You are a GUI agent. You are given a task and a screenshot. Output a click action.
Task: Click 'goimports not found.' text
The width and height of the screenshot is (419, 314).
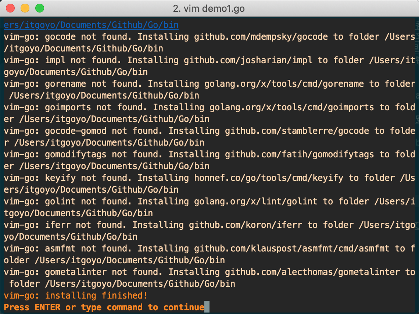96,107
